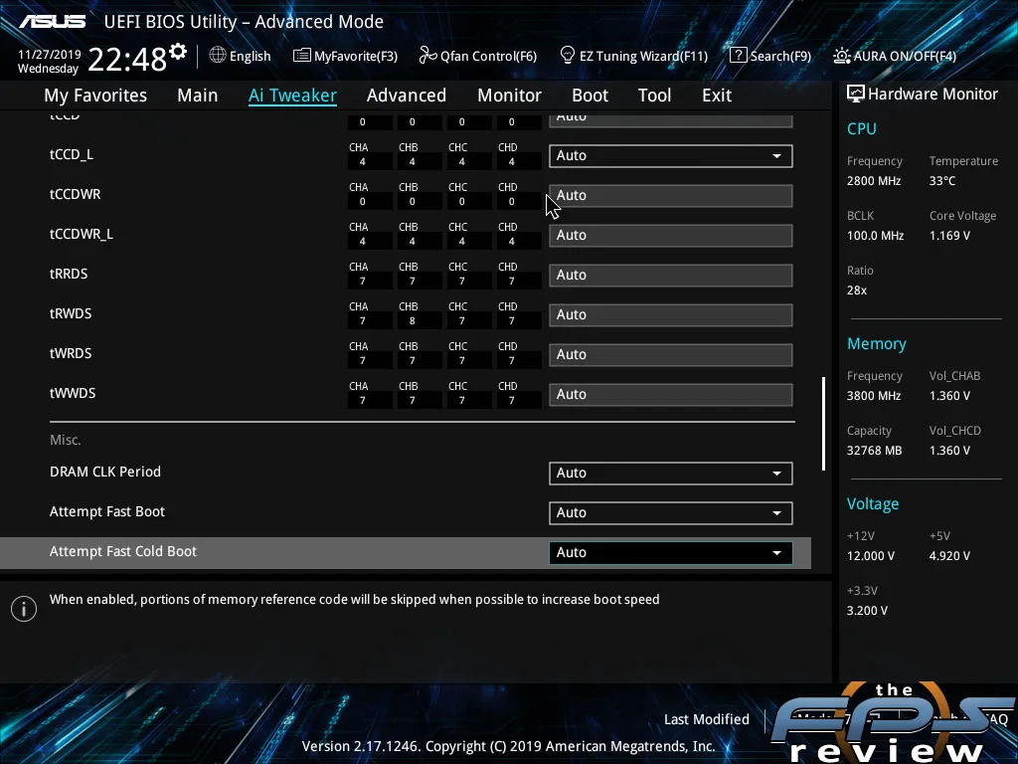The height and width of the screenshot is (764, 1018).
Task: Click the Ratio value 28x
Action: (857, 290)
